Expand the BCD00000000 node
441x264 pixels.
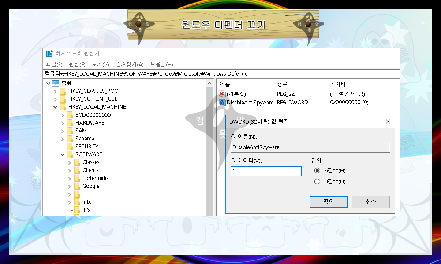[x=63, y=115]
